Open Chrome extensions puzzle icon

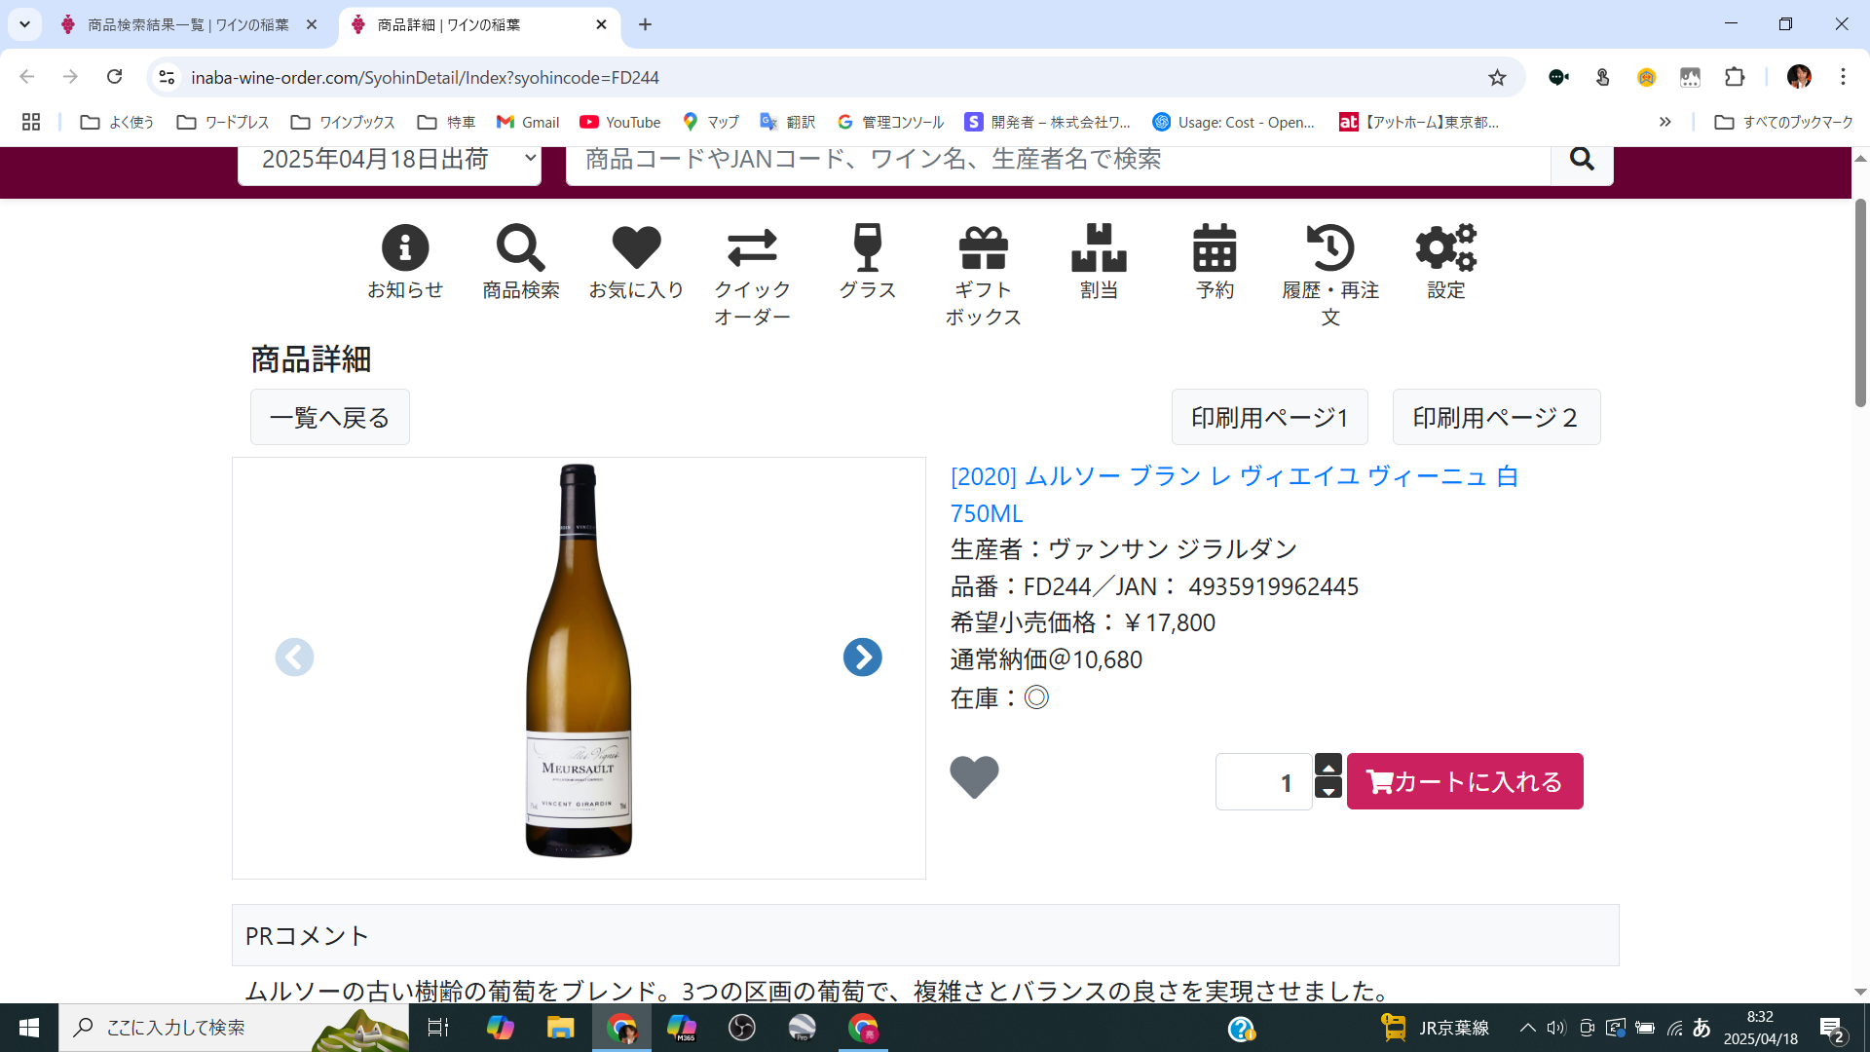click(1735, 77)
